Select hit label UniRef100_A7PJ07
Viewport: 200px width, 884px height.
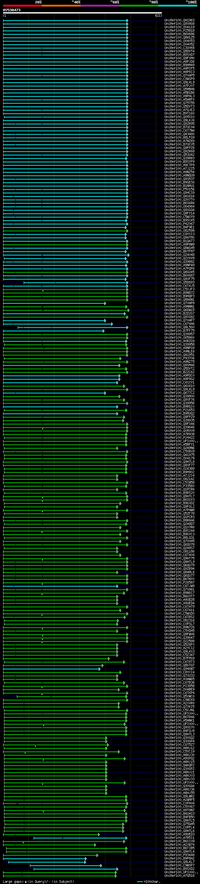pos(179,86)
